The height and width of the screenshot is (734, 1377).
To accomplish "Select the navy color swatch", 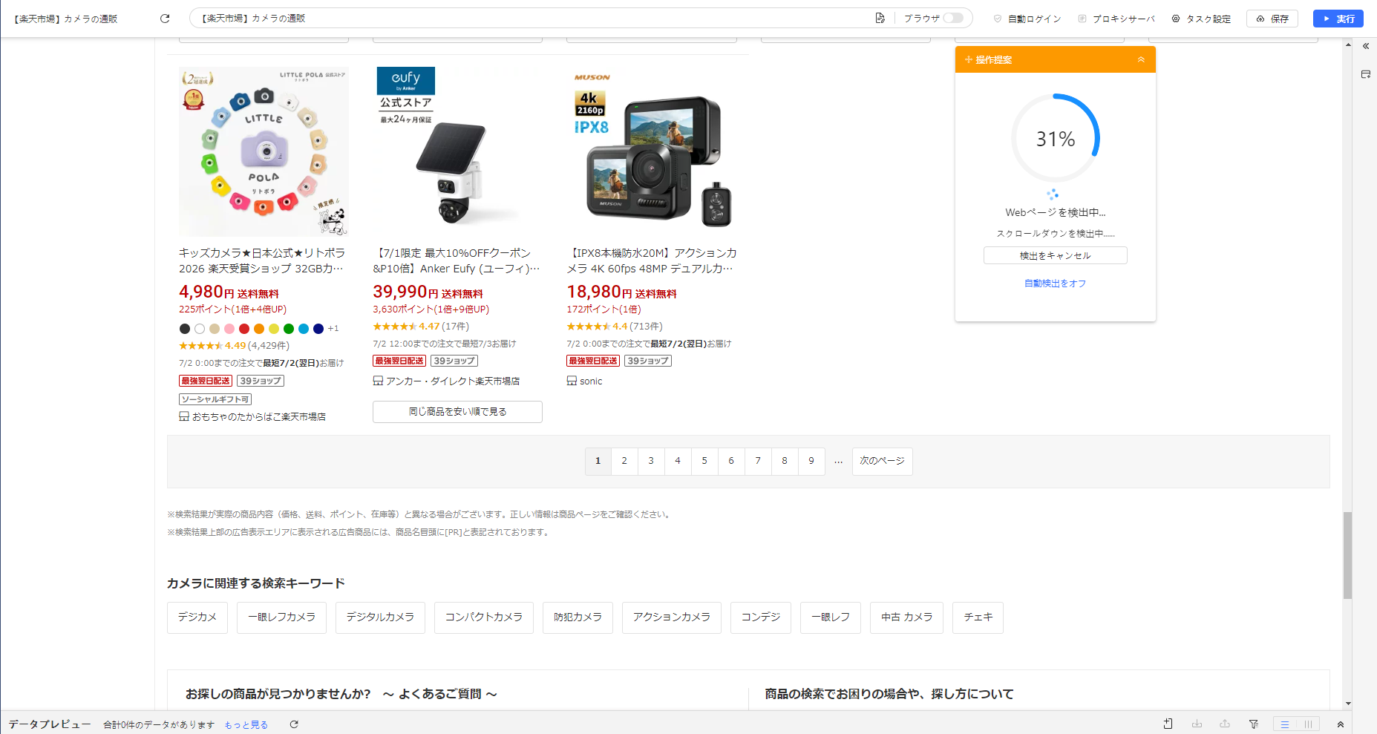I will (318, 329).
